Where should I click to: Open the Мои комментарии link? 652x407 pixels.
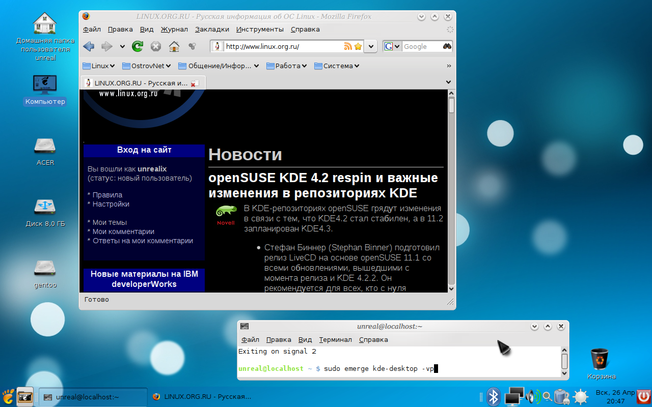coord(123,231)
